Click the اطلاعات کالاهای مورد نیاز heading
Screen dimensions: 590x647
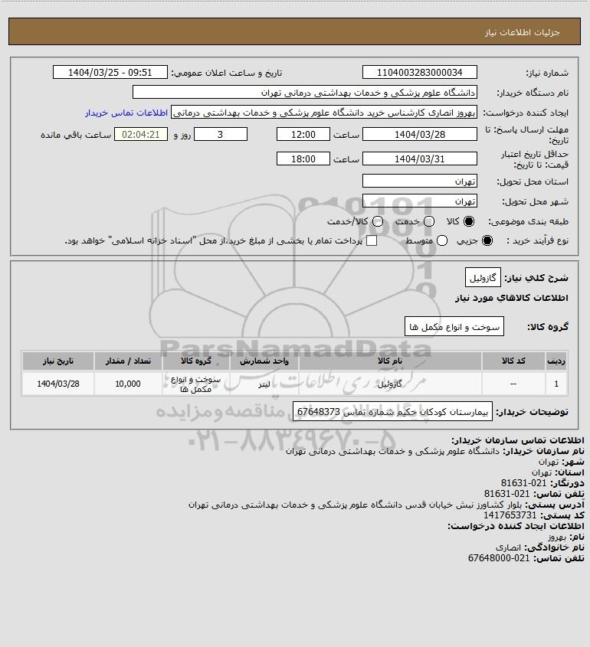click(512, 298)
